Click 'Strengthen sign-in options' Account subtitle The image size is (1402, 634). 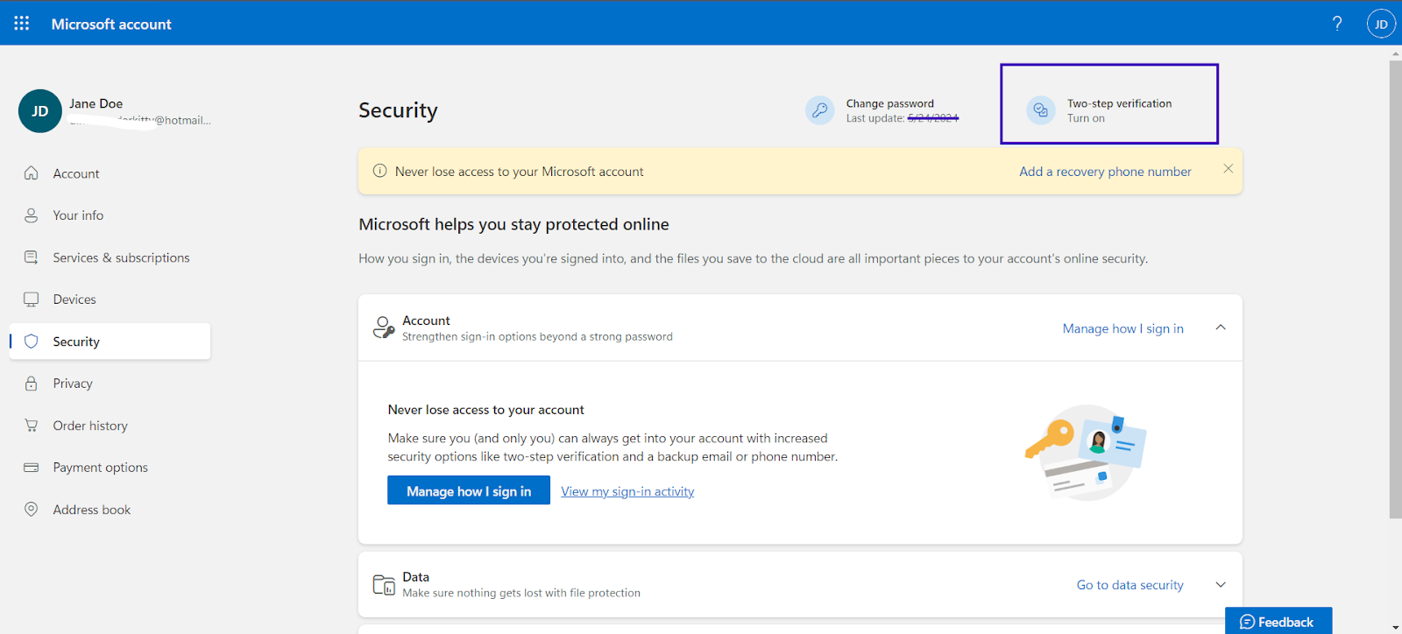(537, 336)
